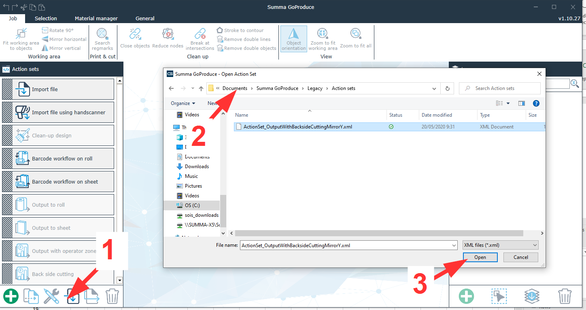Click green plus in right panel

point(467,297)
